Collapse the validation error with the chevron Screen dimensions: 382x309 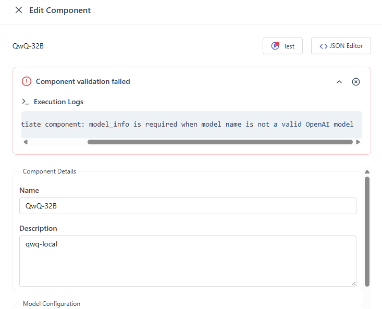[339, 82]
